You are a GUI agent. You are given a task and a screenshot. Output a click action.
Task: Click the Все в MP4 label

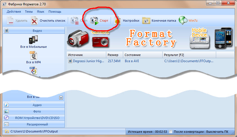(x=34, y=62)
